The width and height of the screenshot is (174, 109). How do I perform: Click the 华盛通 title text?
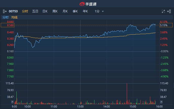[x=90, y=4]
